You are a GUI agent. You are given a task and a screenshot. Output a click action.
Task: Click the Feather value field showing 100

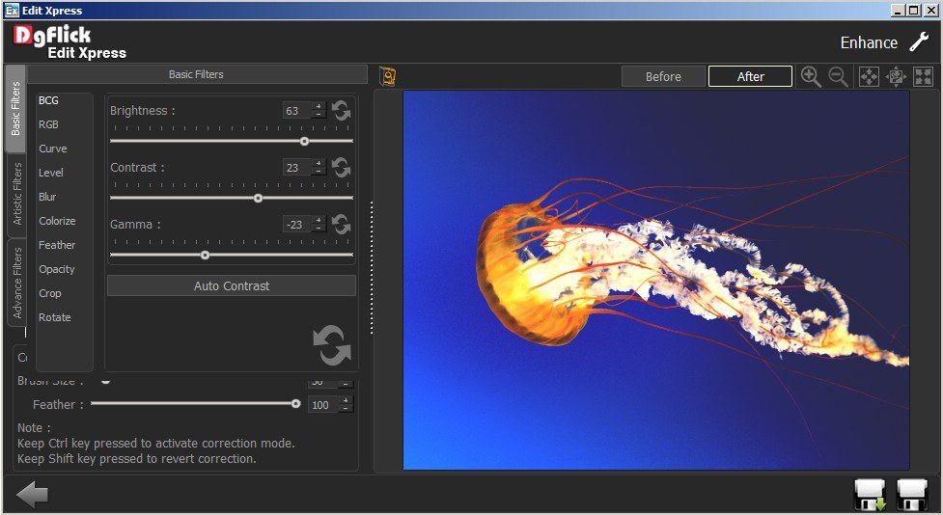coord(323,405)
